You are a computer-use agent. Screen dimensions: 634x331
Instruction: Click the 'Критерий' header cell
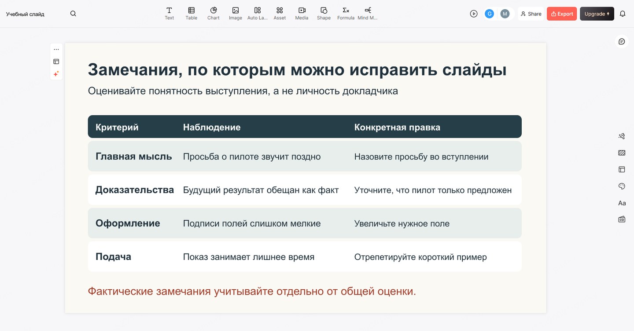click(117, 127)
